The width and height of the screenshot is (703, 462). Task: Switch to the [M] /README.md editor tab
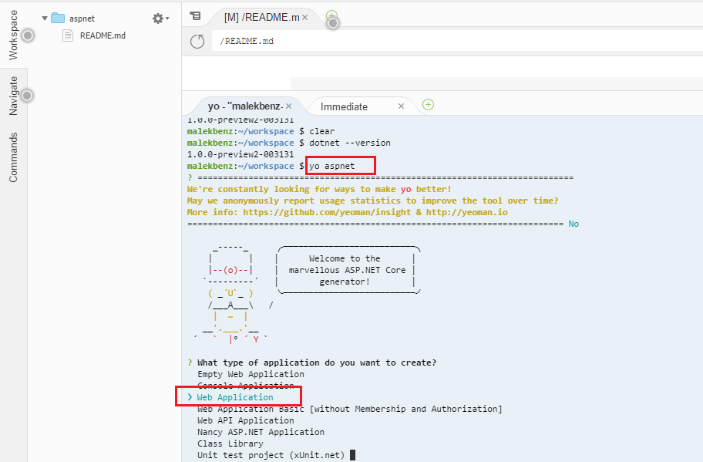(262, 18)
